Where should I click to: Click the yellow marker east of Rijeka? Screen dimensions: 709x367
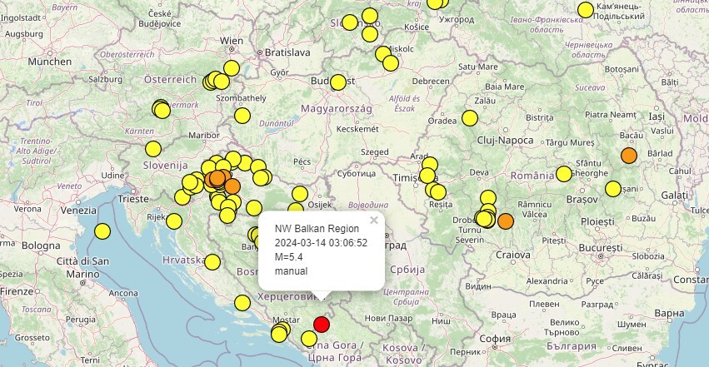pos(174,221)
